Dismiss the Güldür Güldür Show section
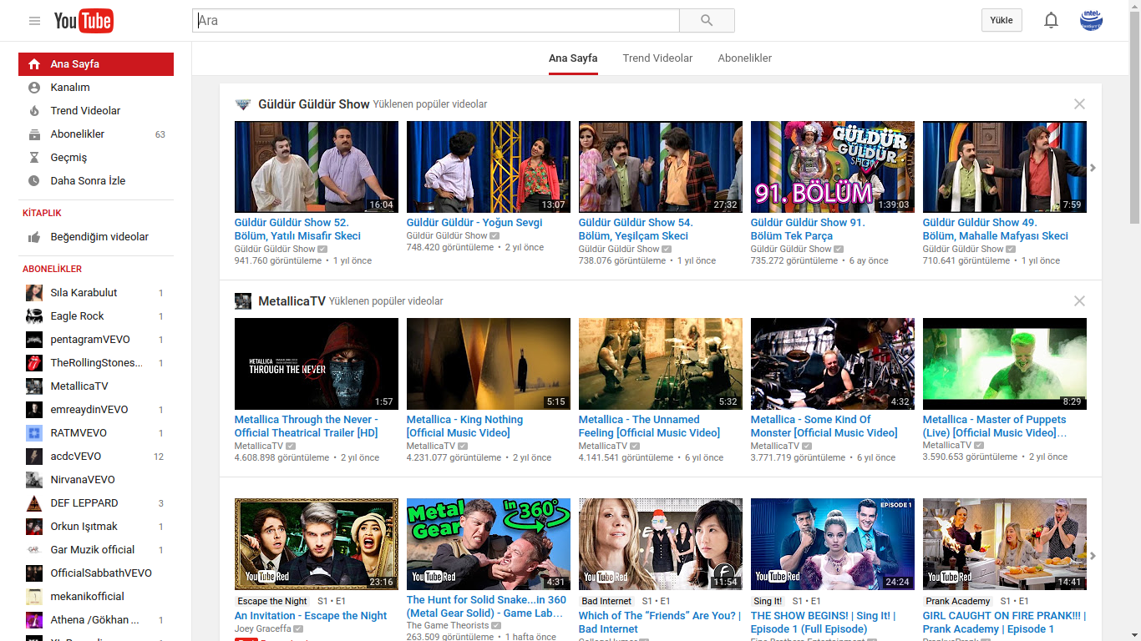 click(1079, 104)
